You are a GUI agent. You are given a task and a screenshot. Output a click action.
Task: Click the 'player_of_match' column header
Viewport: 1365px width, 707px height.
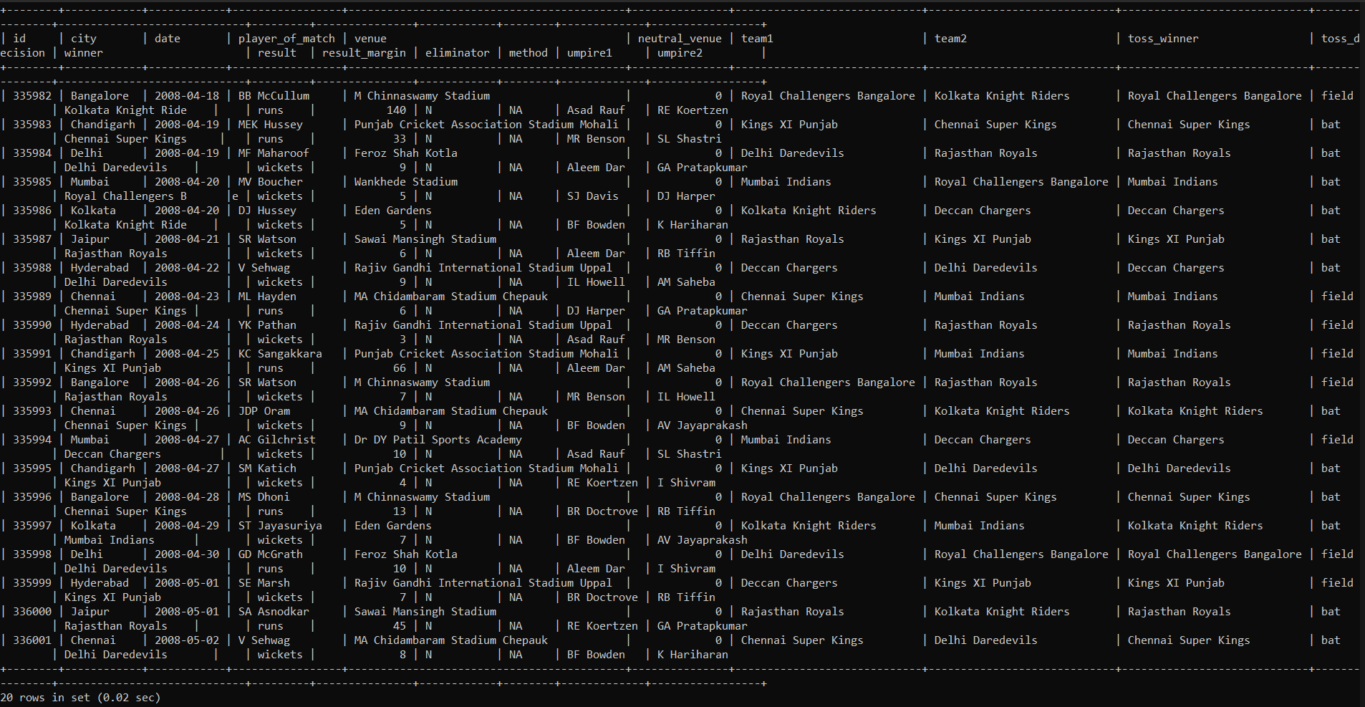point(286,39)
